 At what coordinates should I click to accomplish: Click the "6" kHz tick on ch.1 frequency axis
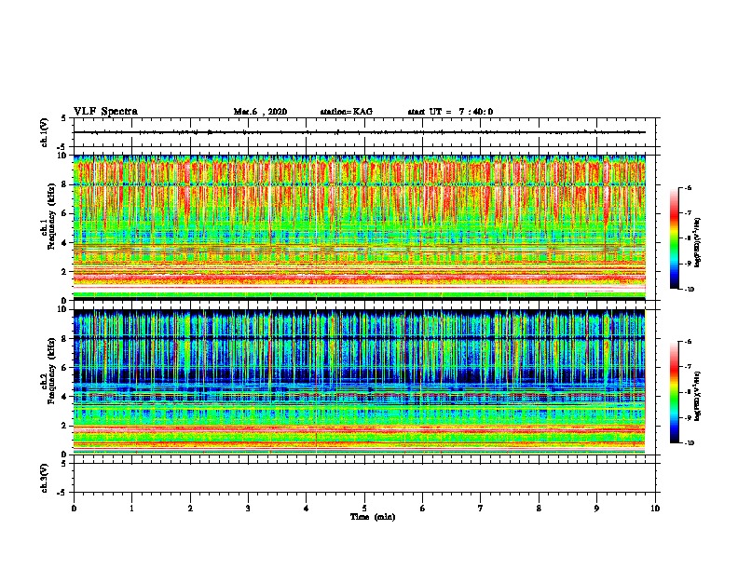(x=65, y=213)
